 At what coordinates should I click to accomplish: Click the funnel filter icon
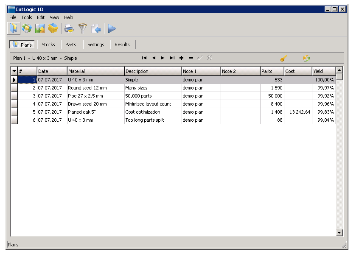83,28
